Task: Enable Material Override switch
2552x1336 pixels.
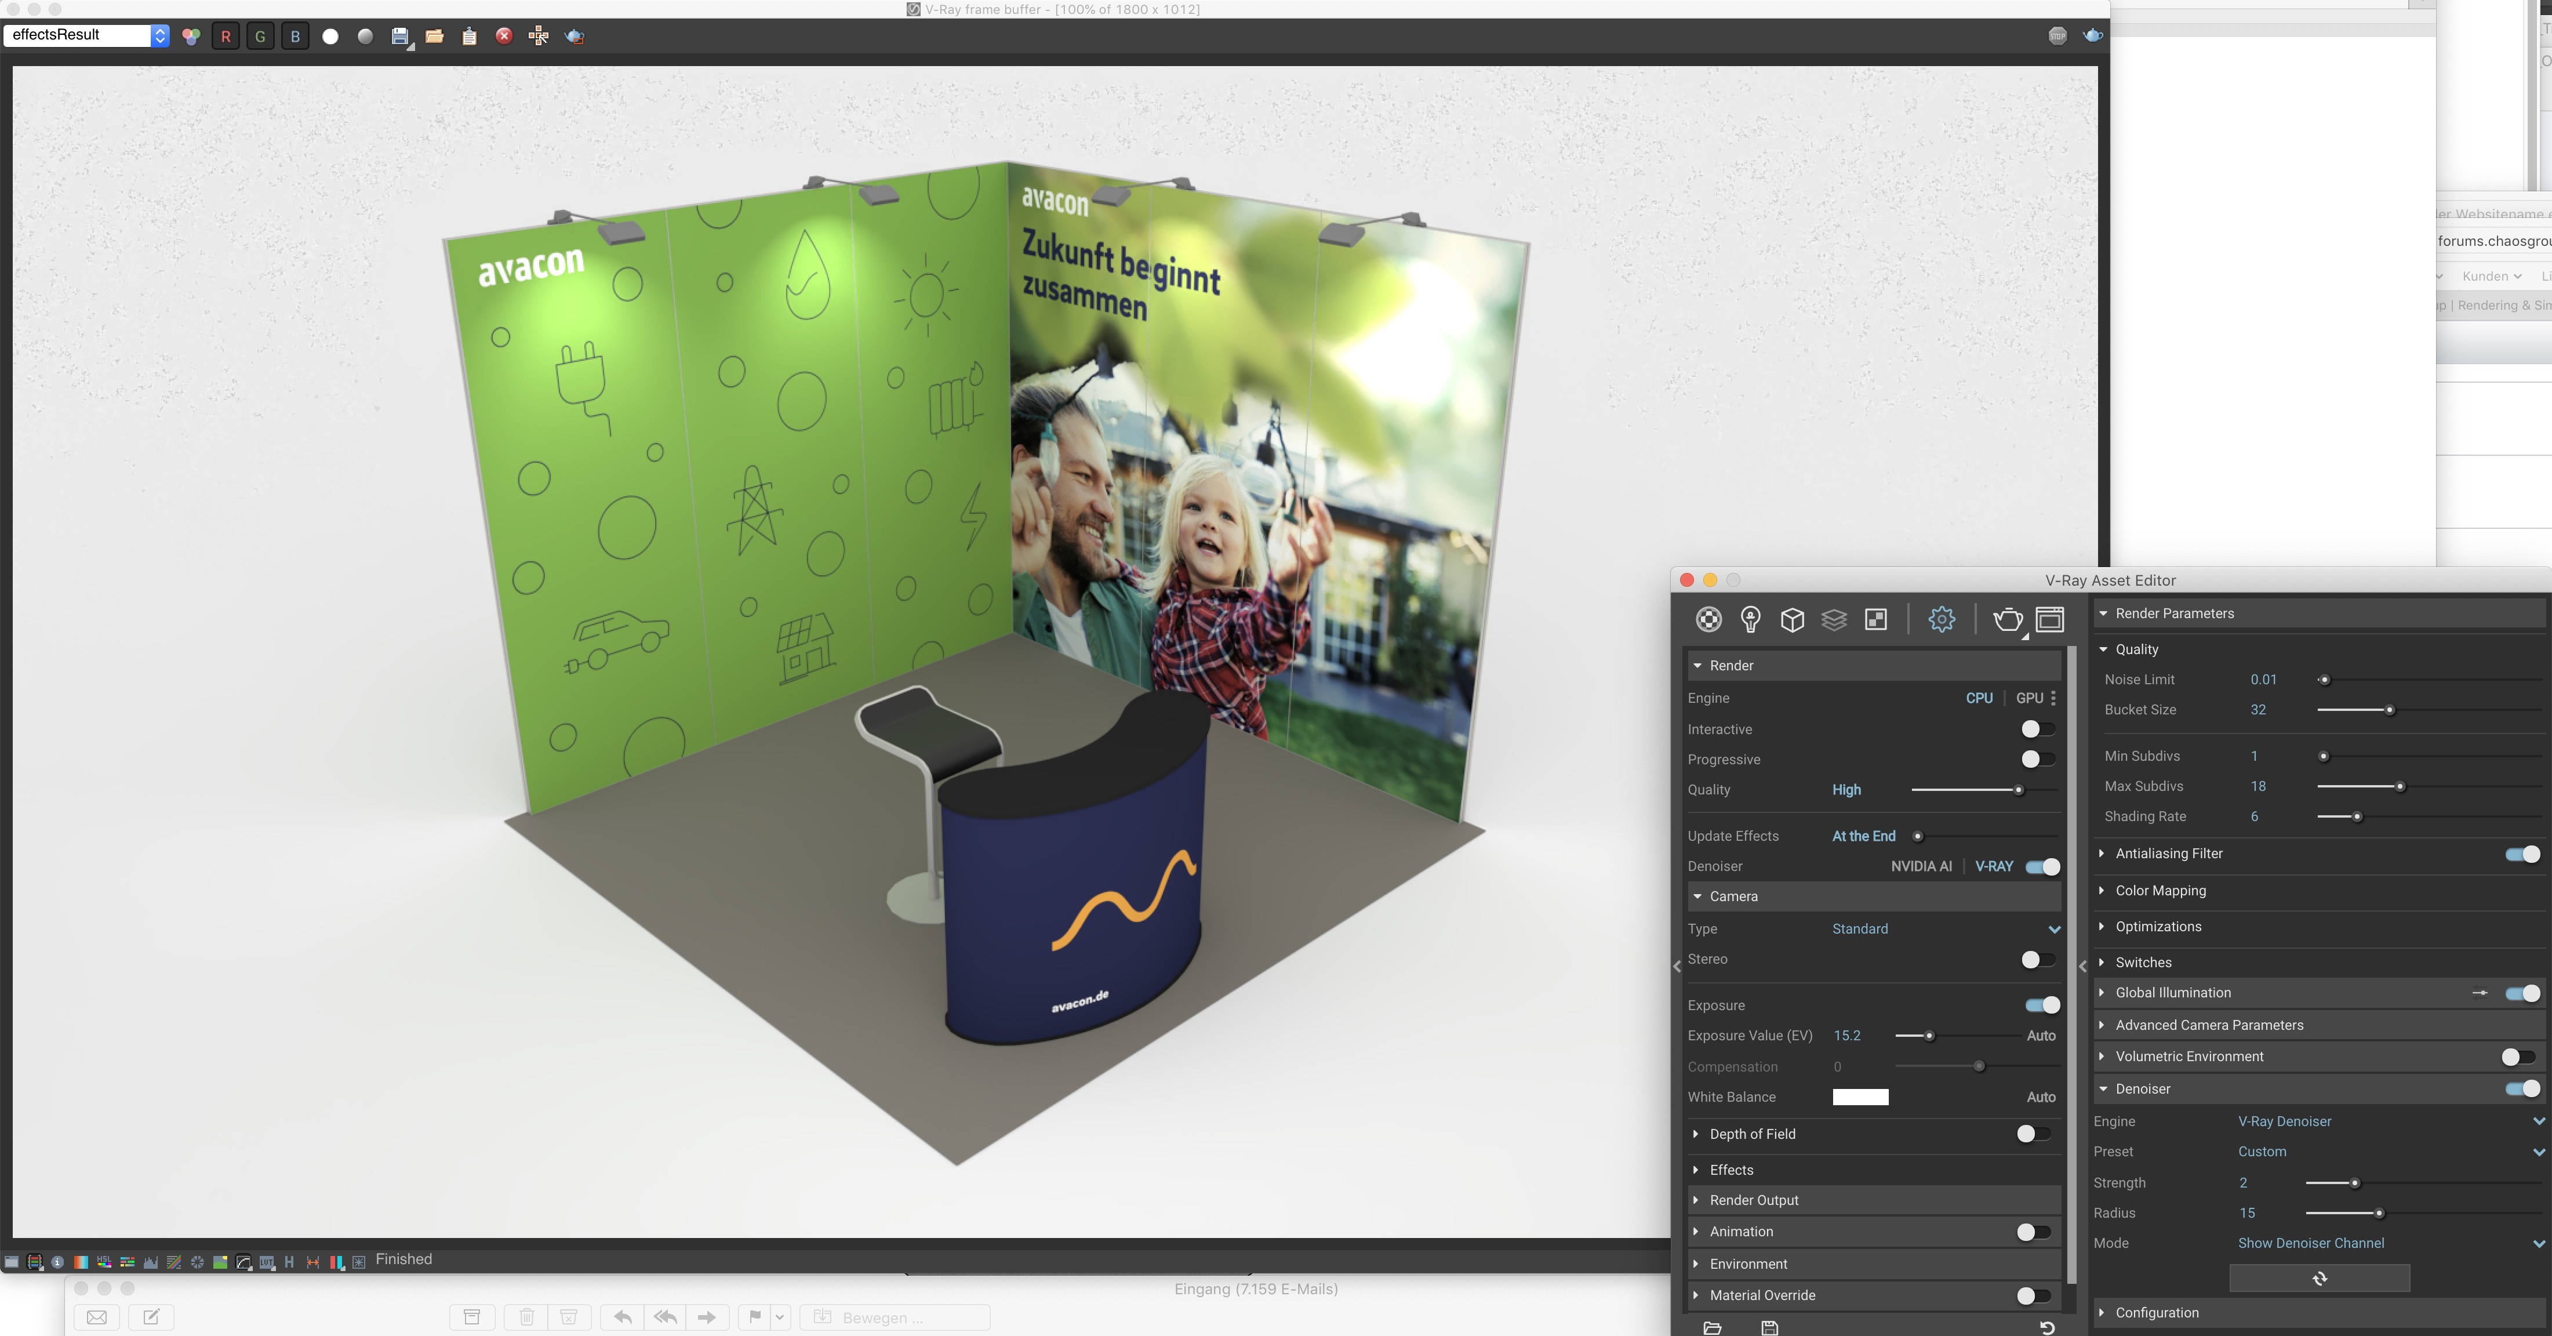Action: 2033,1295
